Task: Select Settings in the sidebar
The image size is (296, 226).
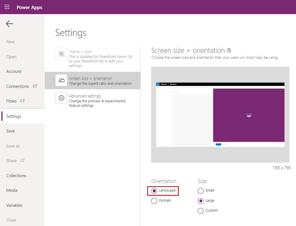Action: point(22,116)
